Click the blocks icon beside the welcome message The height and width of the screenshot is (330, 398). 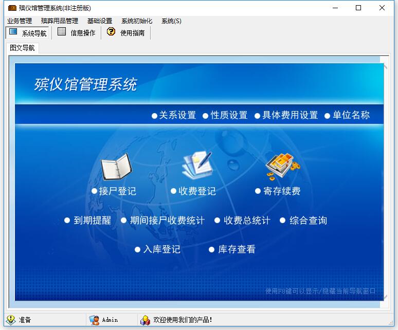tap(145, 320)
